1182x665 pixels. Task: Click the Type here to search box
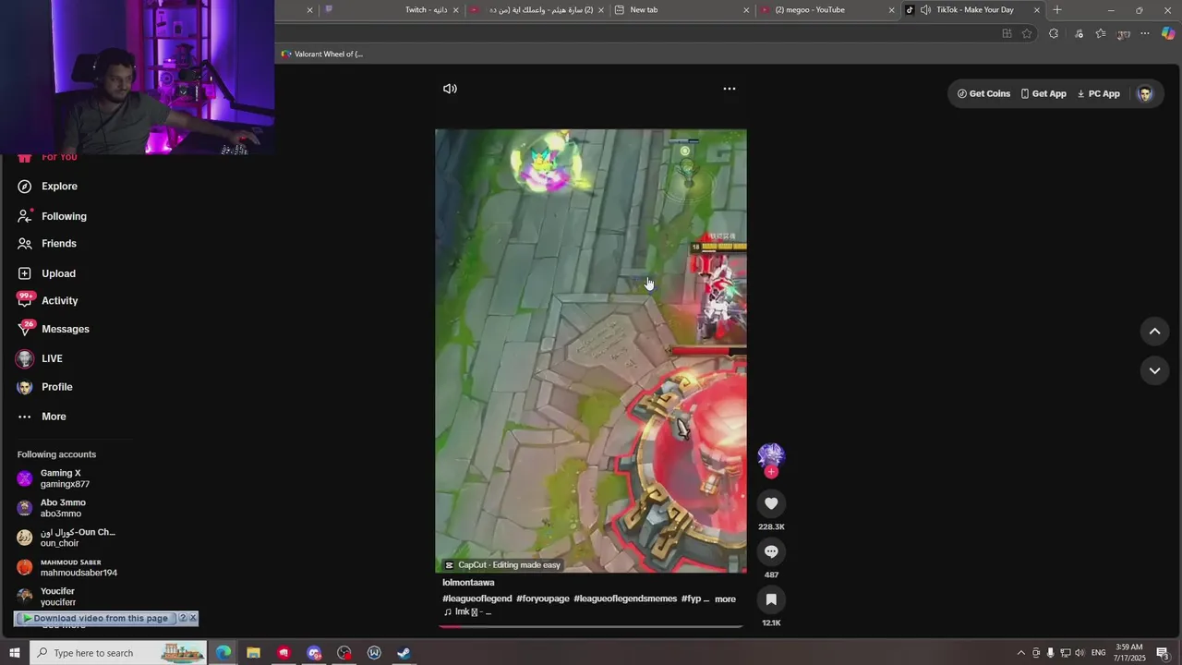[x=118, y=653]
